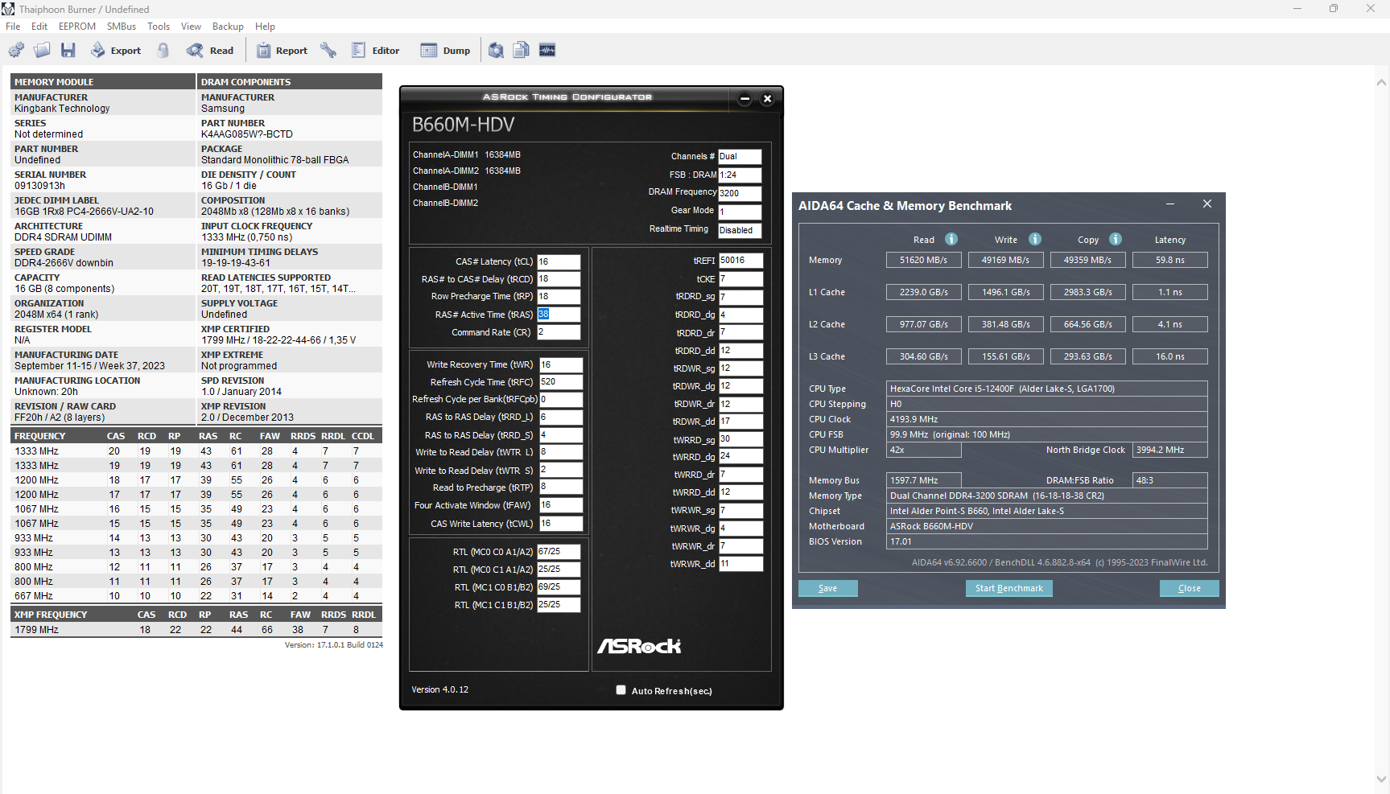Screen dimensions: 1390x794
Task: Enable the Auto Refresh(sec) checkbox
Action: pyautogui.click(x=621, y=690)
